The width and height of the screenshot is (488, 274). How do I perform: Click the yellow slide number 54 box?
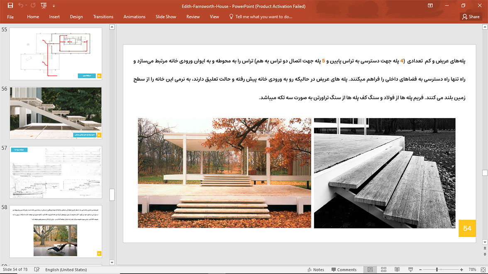(x=467, y=228)
